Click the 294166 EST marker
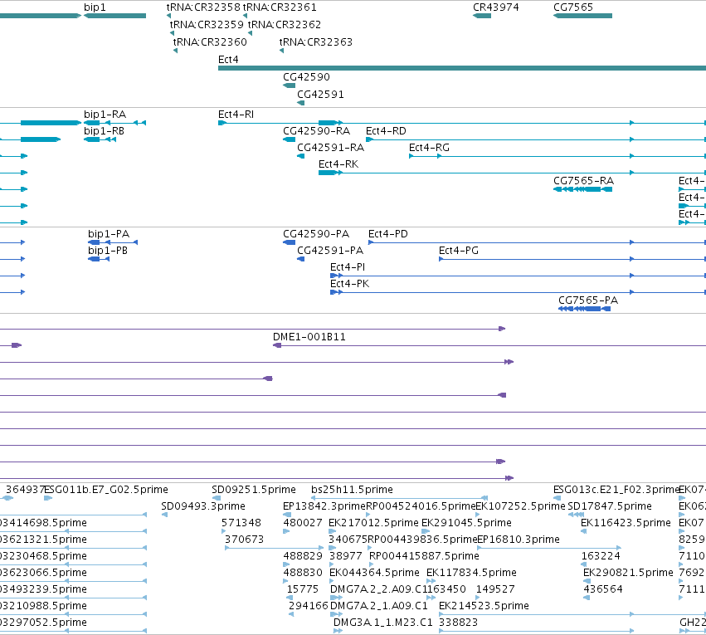 pos(291,615)
